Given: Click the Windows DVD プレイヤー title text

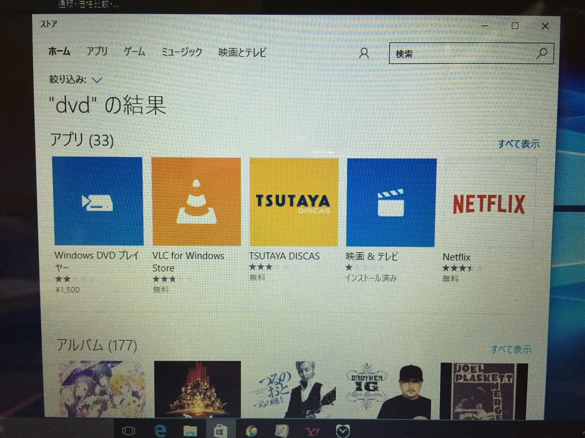Looking at the screenshot, I should pyautogui.click(x=97, y=261).
